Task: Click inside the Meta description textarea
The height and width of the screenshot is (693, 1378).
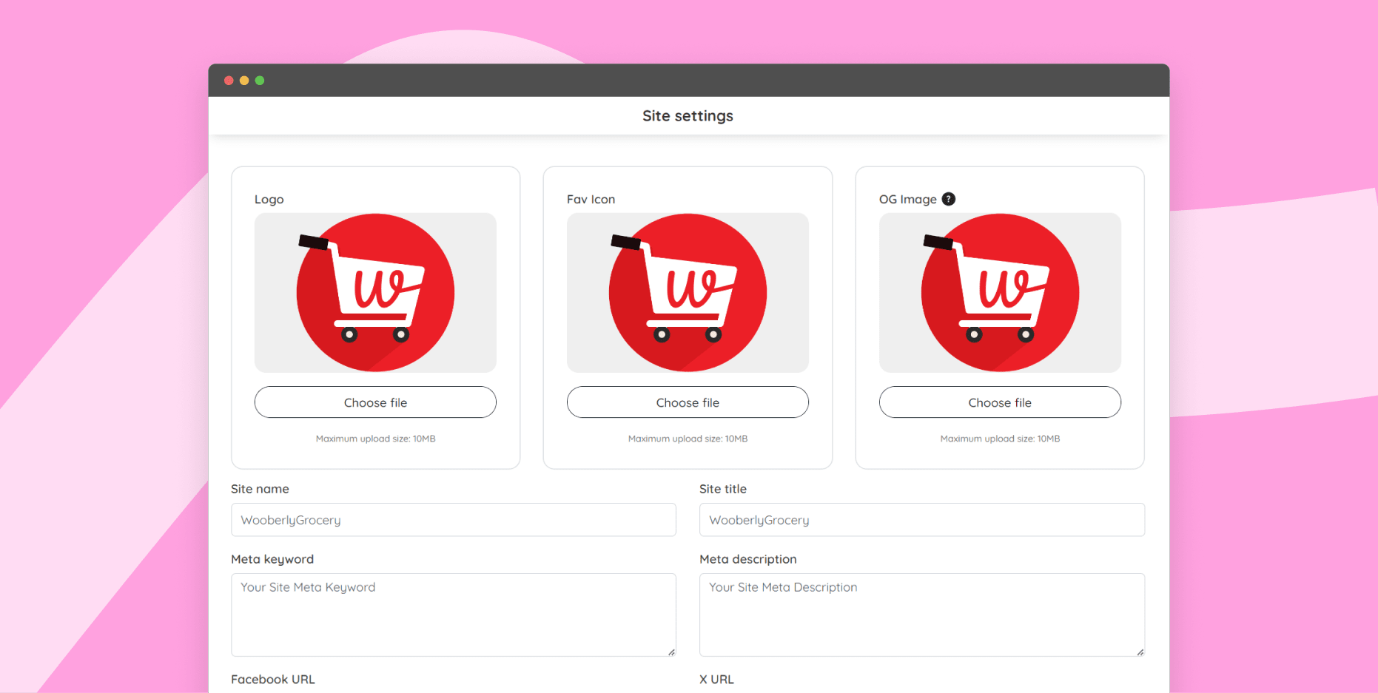Action: point(922,615)
